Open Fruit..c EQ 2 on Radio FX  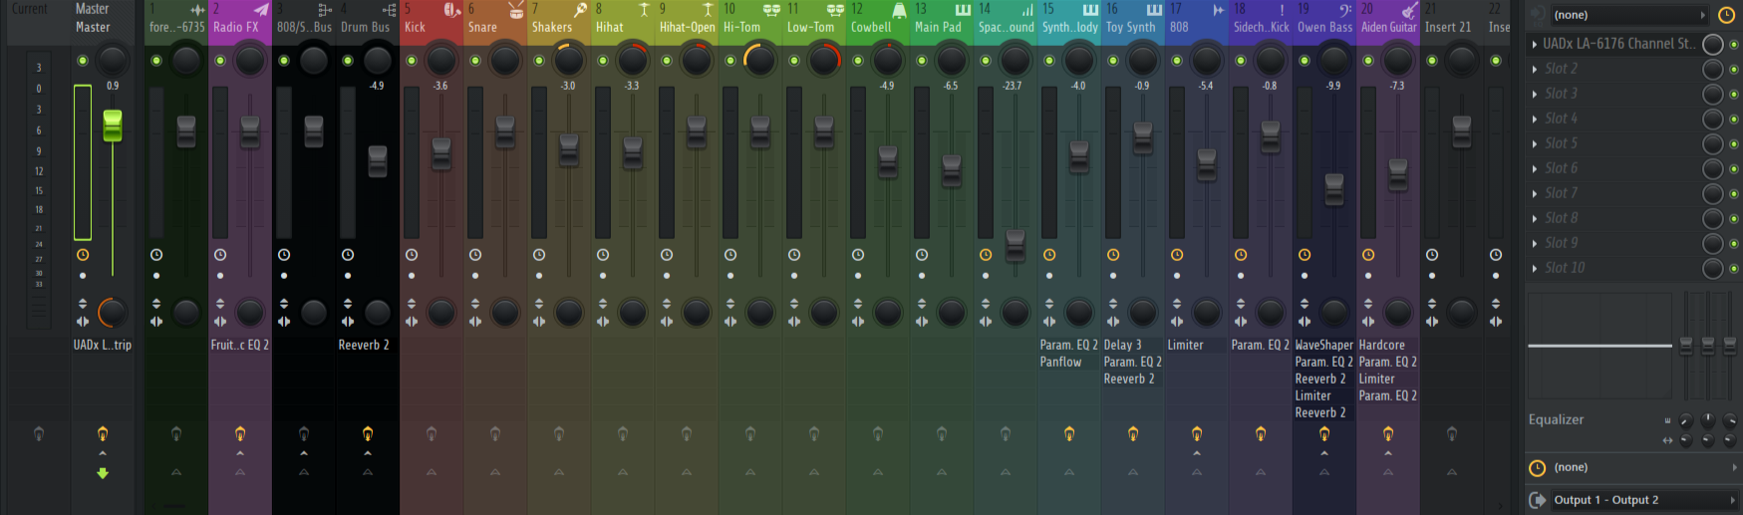pyautogui.click(x=240, y=345)
